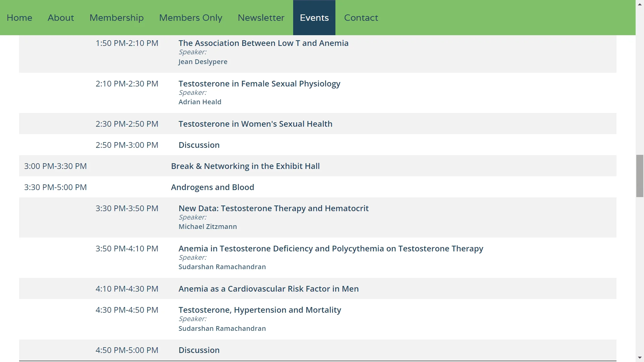Open the Membership navigation item

116,18
